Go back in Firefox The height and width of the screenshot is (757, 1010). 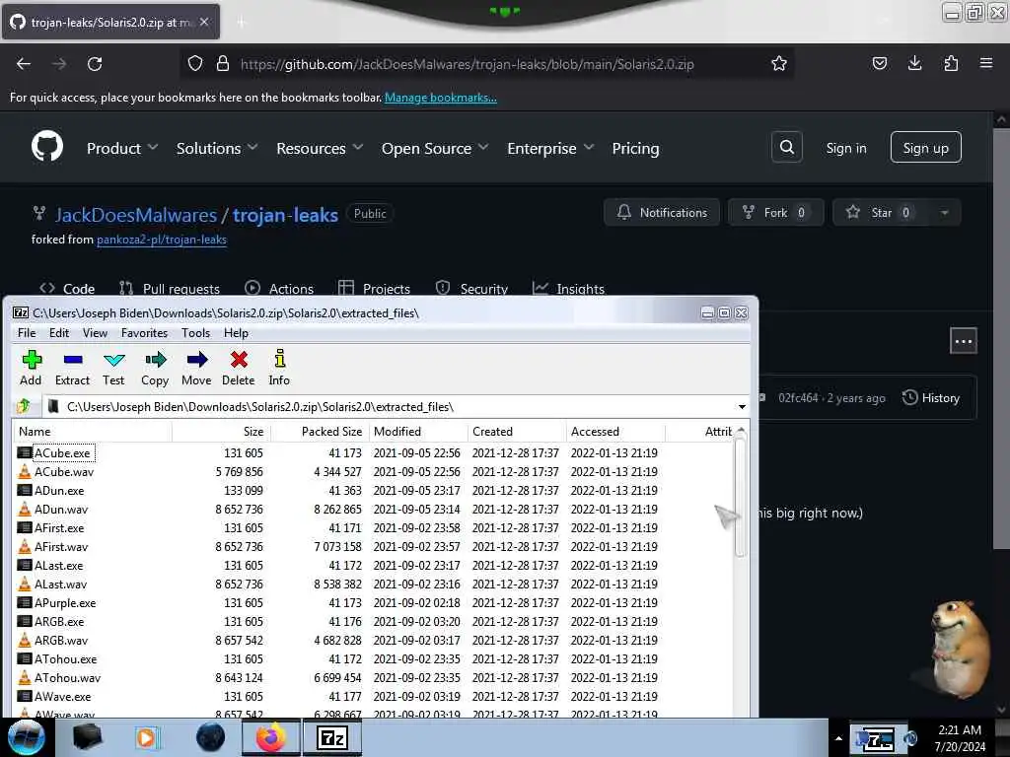click(24, 64)
